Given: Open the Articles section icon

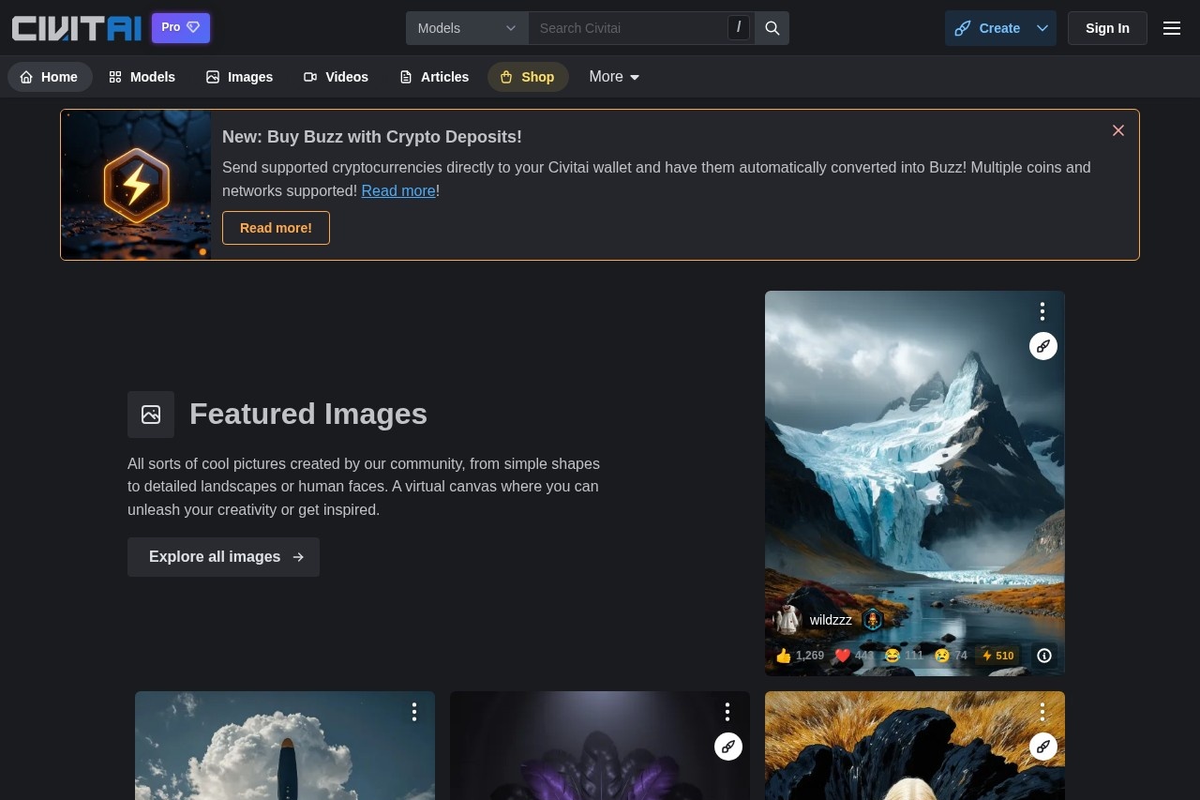Looking at the screenshot, I should (x=406, y=77).
